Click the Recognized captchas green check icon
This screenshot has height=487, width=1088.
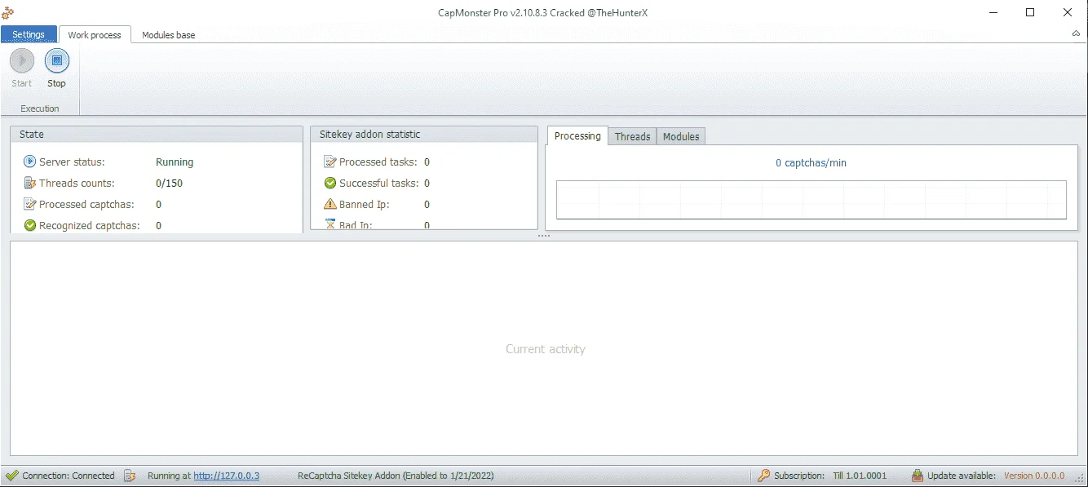(30, 225)
